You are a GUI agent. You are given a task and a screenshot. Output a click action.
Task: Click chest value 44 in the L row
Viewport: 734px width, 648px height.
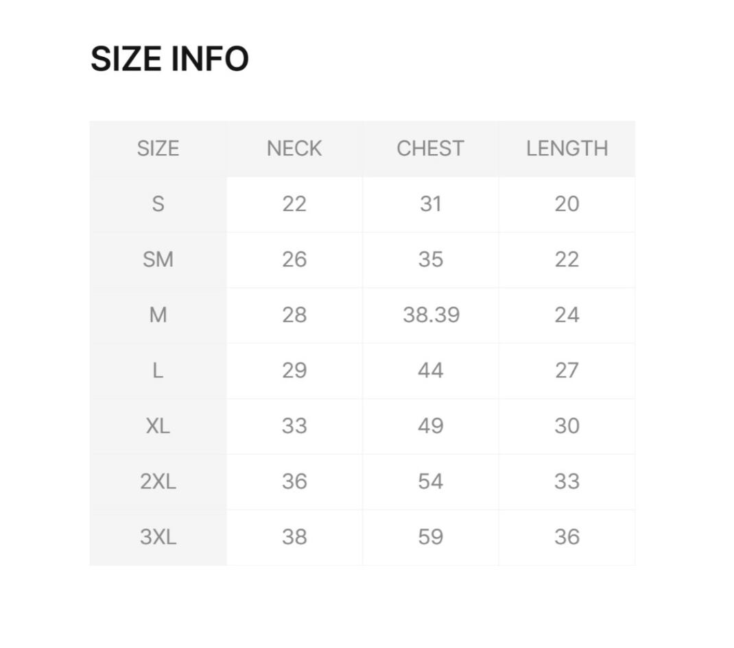(x=431, y=371)
